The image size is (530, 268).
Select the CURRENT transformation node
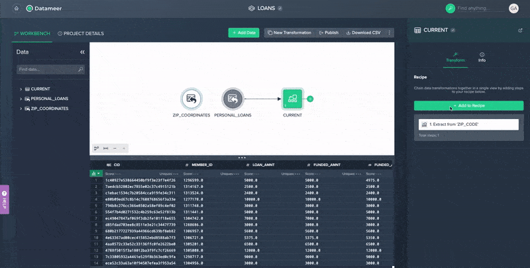click(292, 99)
